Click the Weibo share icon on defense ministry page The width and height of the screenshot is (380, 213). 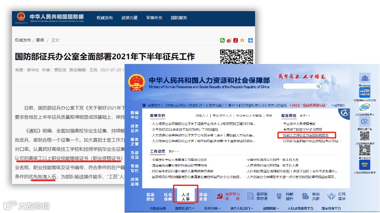(x=229, y=41)
